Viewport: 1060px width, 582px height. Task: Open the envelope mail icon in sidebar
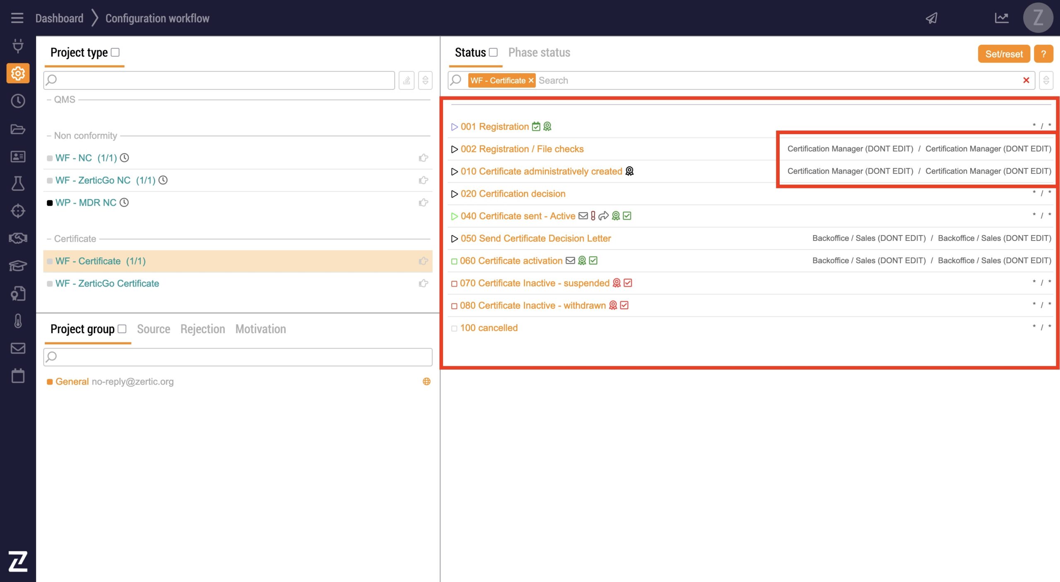[18, 348]
